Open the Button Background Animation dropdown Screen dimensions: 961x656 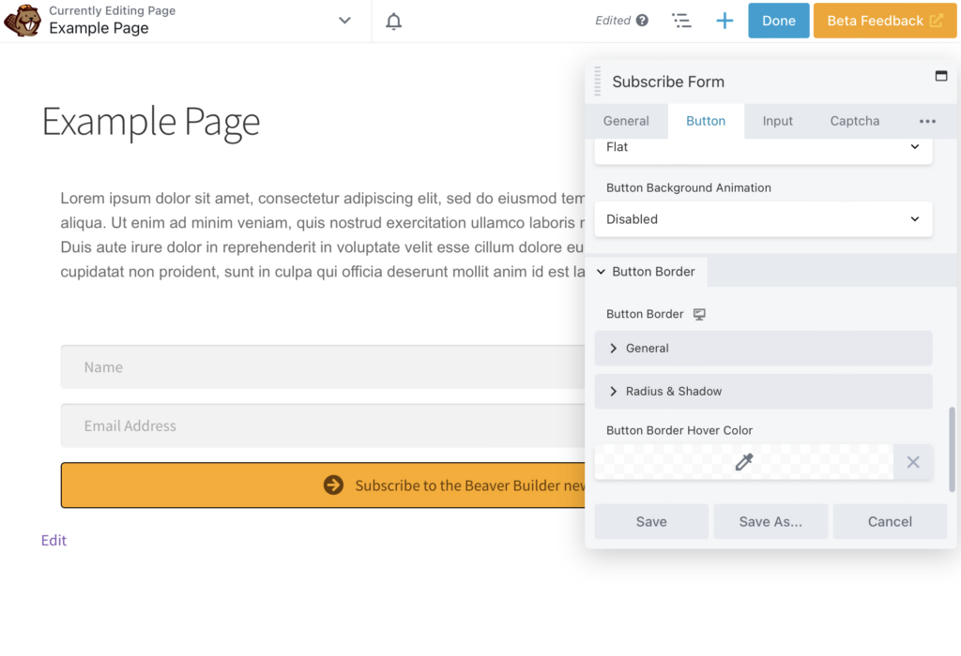point(763,219)
